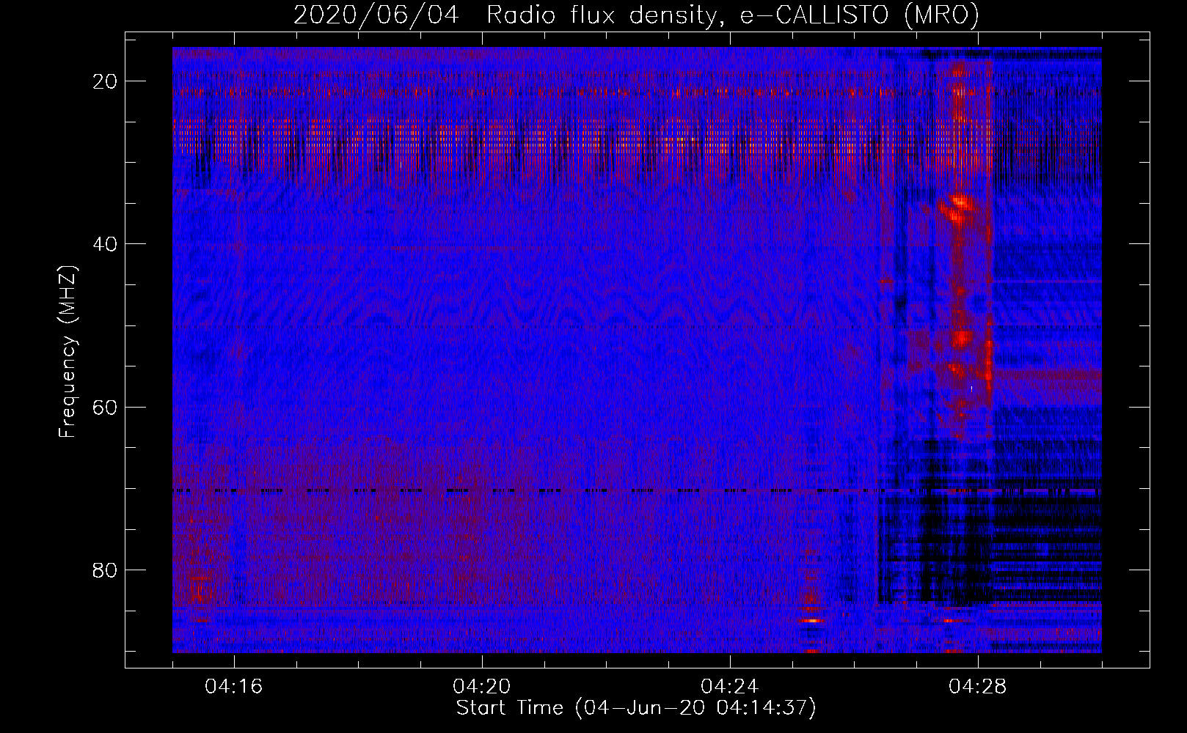Select the 04:16 time tick label
The image size is (1187, 733).
234,687
